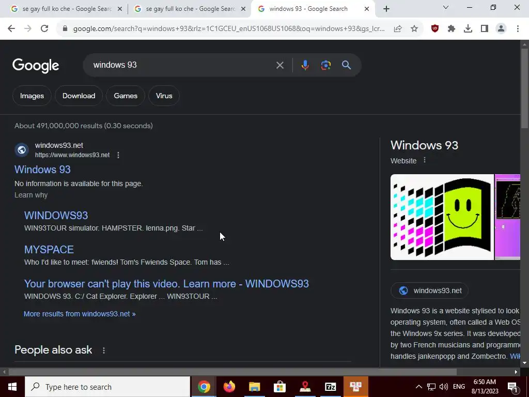Open the purple screenshot thumbnail in the panel
This screenshot has width=529, height=397.
click(507, 217)
